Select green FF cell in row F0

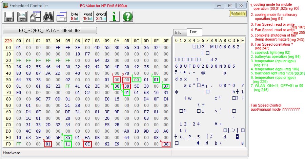19,144
